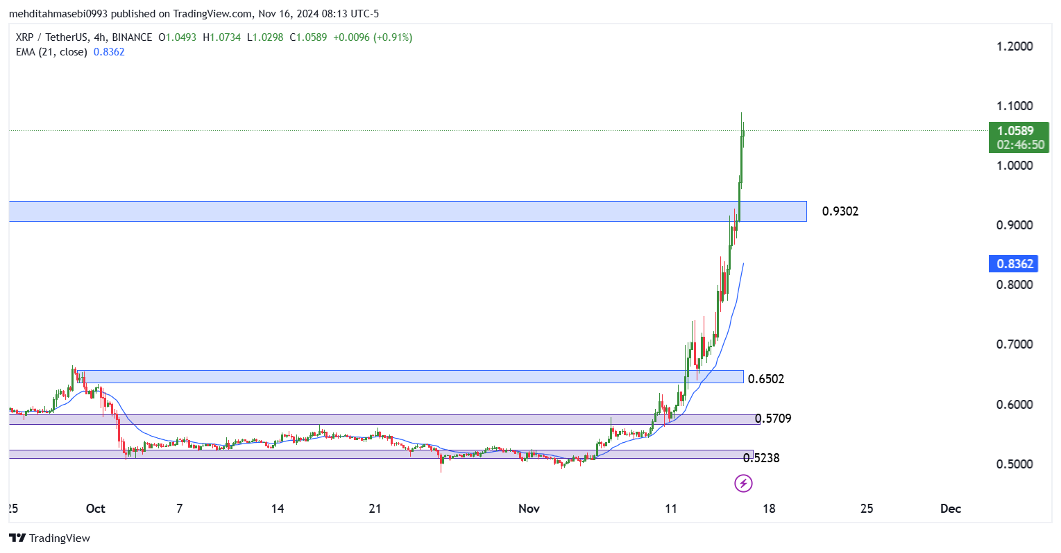1061x553 pixels.
Task: Click the blue EMA price tag 0.8362
Action: [1015, 263]
